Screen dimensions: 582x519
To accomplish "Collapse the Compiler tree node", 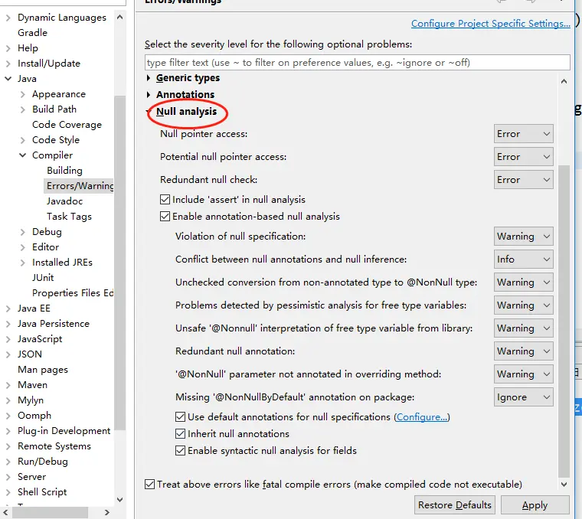I will coord(23,155).
